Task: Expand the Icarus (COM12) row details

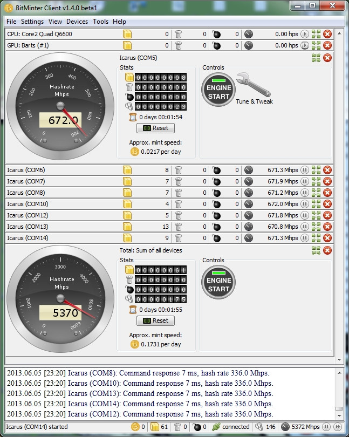Action: tap(316, 215)
